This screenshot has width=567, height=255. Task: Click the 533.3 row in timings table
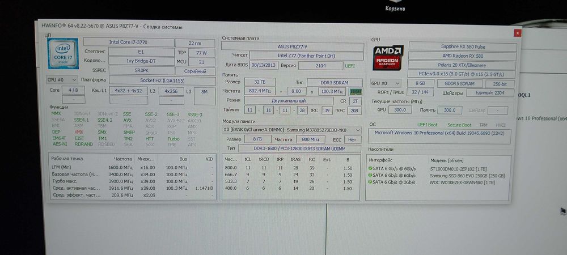click(x=291, y=181)
